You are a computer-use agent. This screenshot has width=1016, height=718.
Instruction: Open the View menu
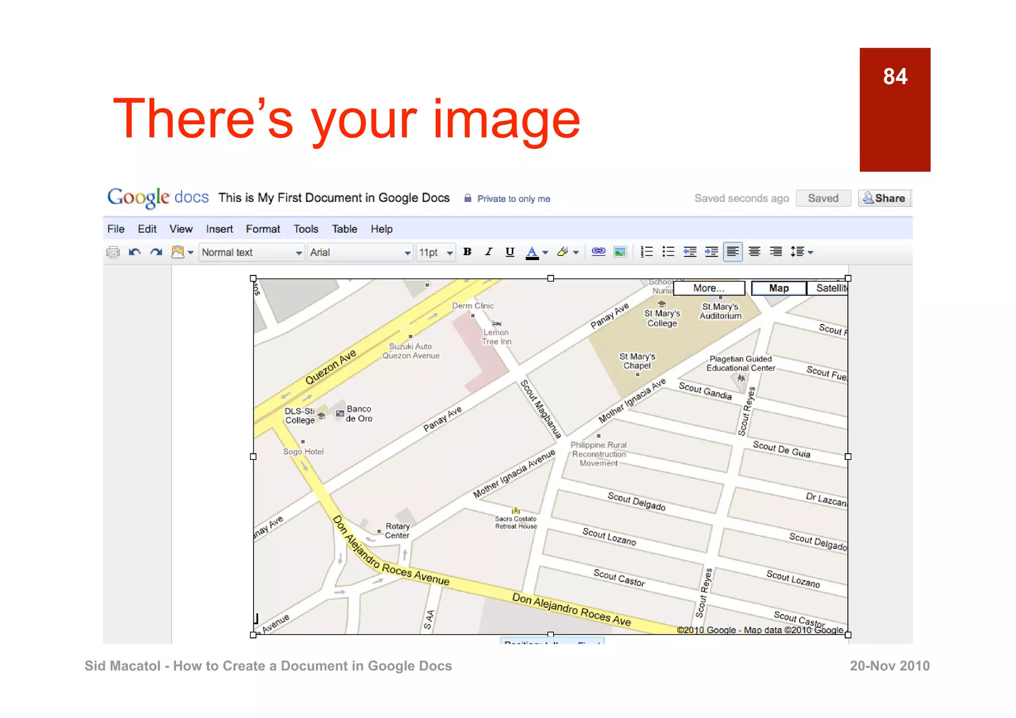pos(181,229)
